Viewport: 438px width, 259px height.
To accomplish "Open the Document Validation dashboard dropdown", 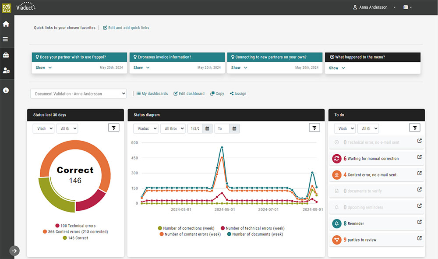I will click(78, 94).
